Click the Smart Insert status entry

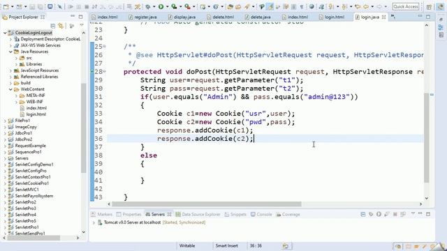(x=226, y=245)
